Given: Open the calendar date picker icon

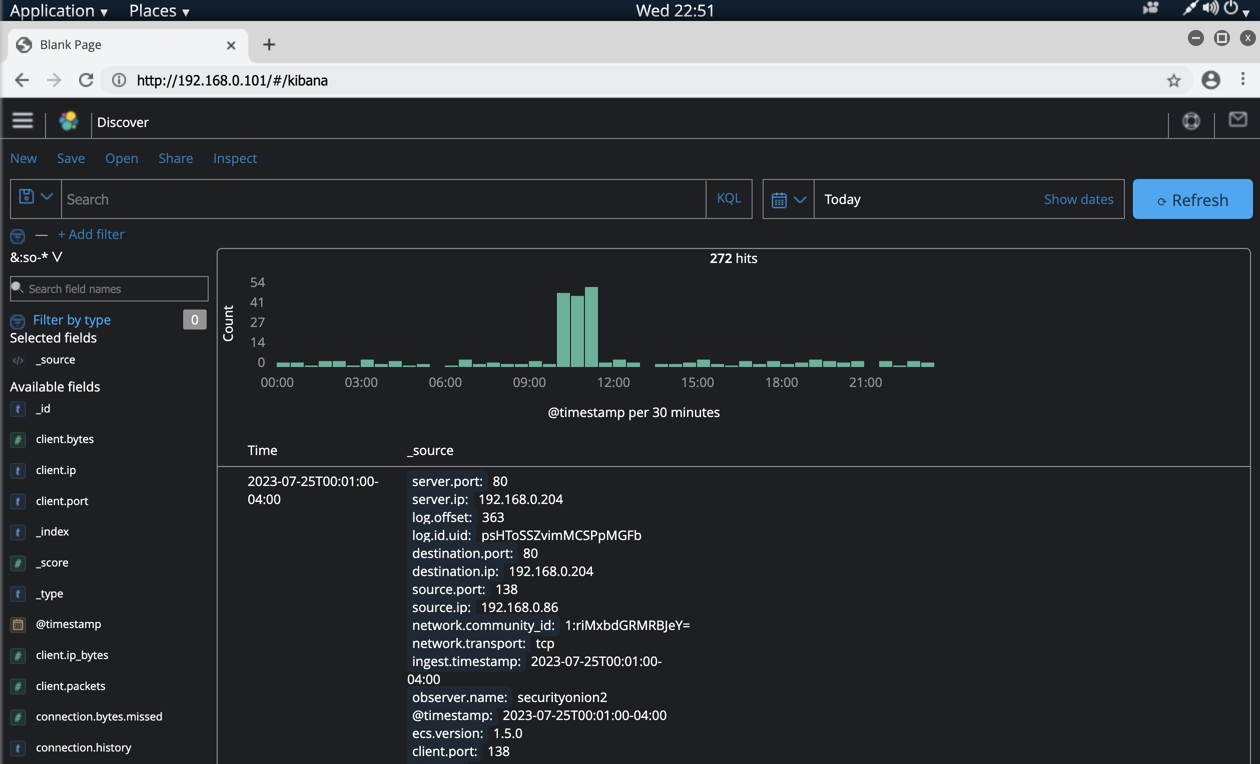Looking at the screenshot, I should pyautogui.click(x=779, y=199).
